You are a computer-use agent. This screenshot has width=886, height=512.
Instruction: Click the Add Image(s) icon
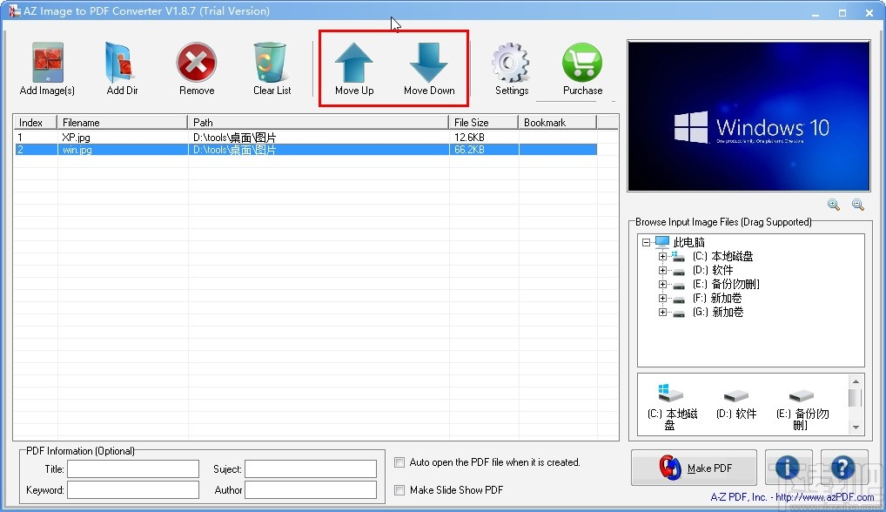click(x=46, y=61)
